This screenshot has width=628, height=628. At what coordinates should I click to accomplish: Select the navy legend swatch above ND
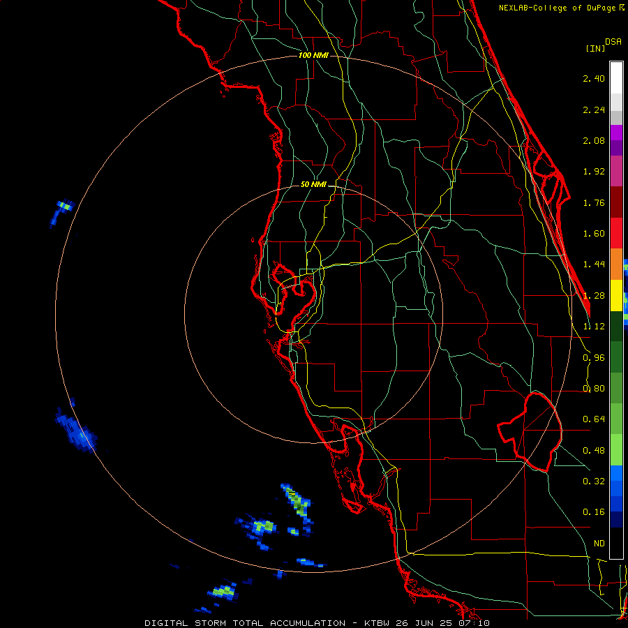(616, 519)
